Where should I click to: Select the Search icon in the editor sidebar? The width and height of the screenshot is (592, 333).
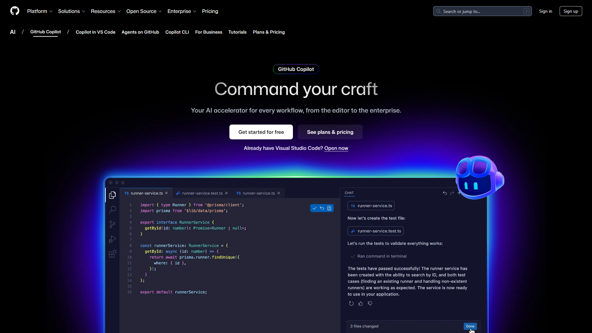pos(112,209)
